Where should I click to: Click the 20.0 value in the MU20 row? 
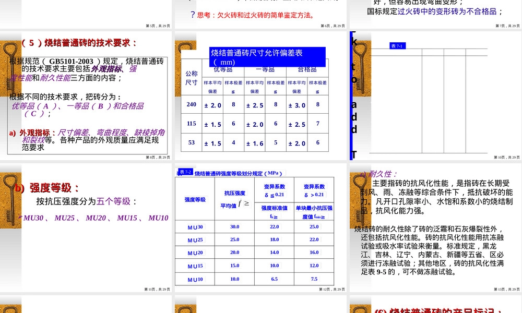235,252
